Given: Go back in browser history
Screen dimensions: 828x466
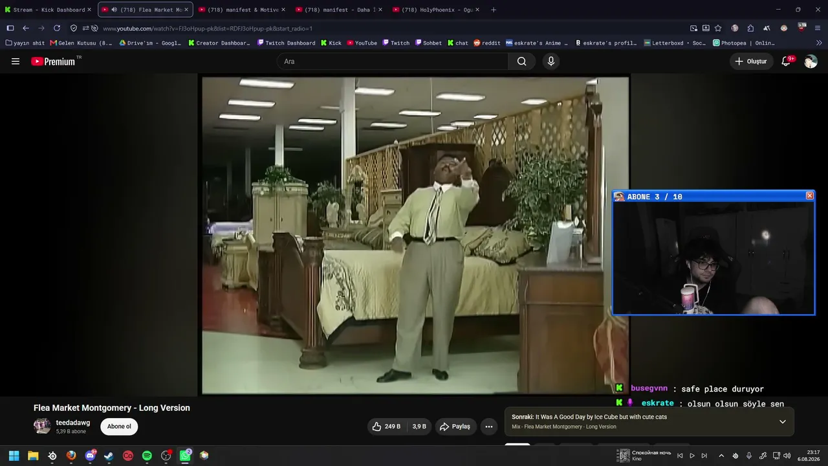Looking at the screenshot, I should 26,28.
